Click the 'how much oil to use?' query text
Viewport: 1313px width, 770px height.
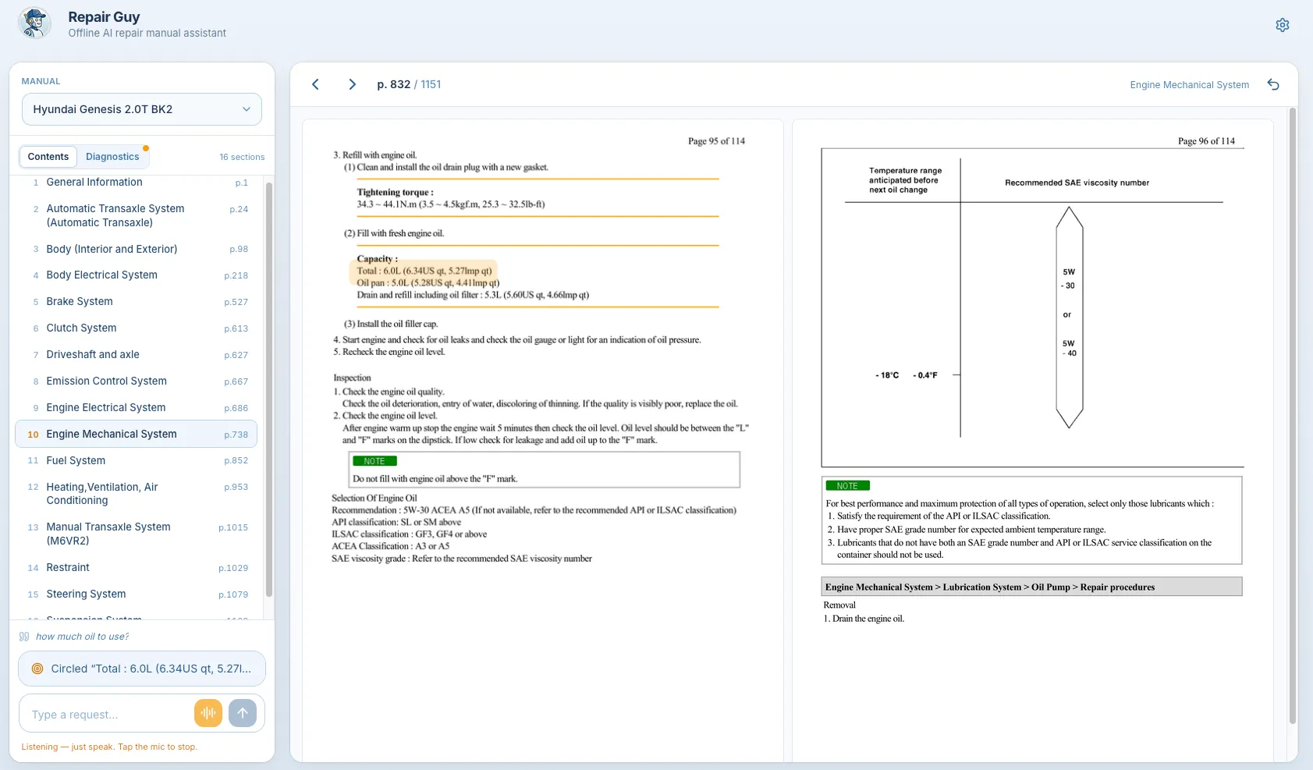point(82,637)
